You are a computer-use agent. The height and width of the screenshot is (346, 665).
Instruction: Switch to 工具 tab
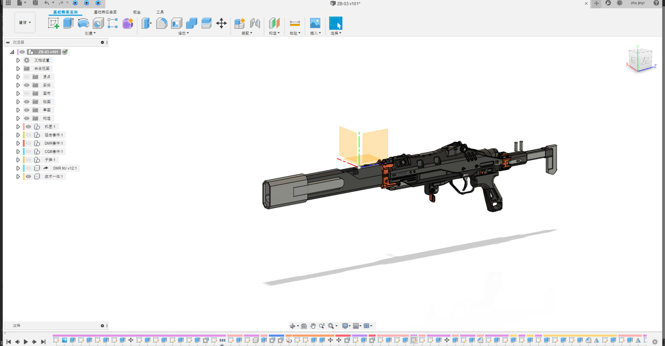[x=160, y=12]
